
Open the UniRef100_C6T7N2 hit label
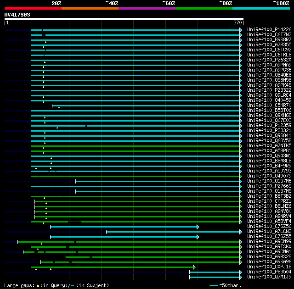(269, 34)
